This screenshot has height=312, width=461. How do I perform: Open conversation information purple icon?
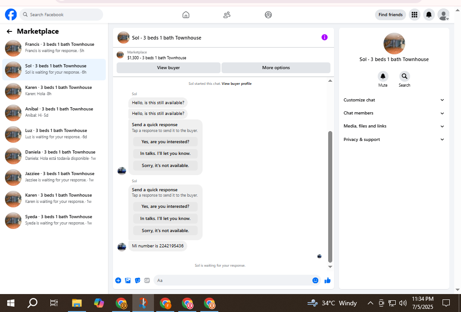click(324, 37)
